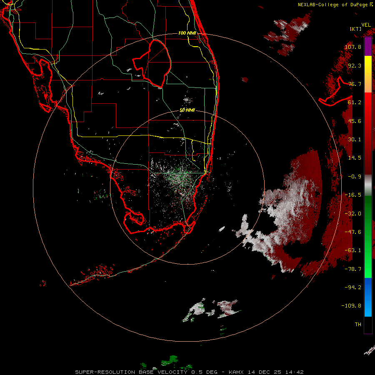This screenshot has width=375, height=375.
Task: Pick the purple segment of the velocity color bar
Action: pyautogui.click(x=368, y=46)
